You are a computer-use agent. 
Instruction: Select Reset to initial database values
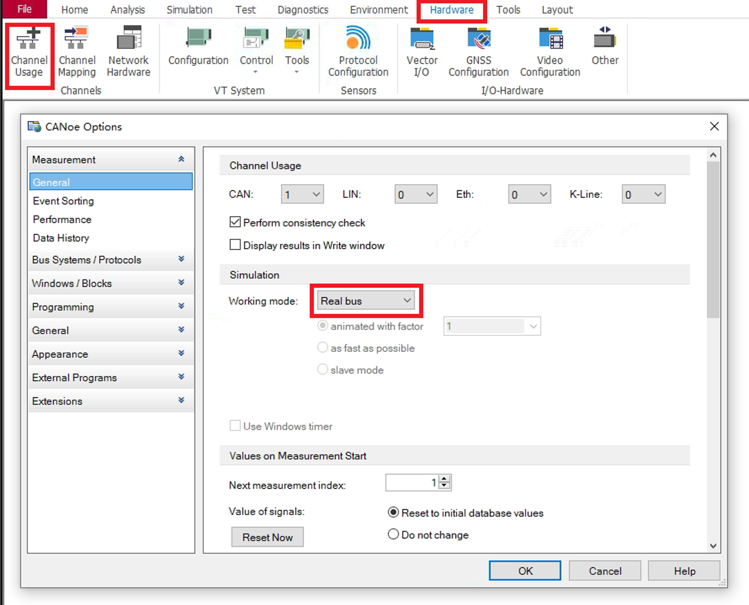pyautogui.click(x=393, y=513)
